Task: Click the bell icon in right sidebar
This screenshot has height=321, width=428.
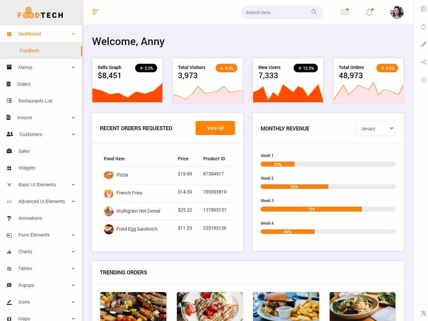Action: coord(423,27)
